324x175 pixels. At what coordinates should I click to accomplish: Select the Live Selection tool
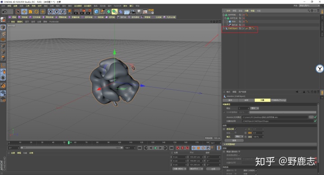(x=18, y=12)
